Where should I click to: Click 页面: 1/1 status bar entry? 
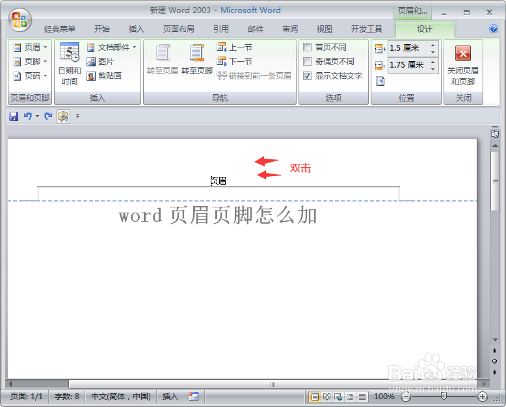(x=27, y=397)
